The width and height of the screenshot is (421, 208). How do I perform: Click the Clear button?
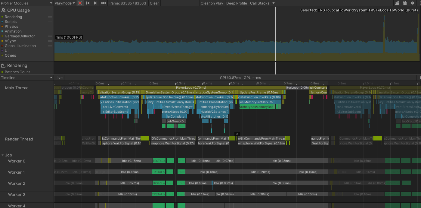[x=154, y=3]
